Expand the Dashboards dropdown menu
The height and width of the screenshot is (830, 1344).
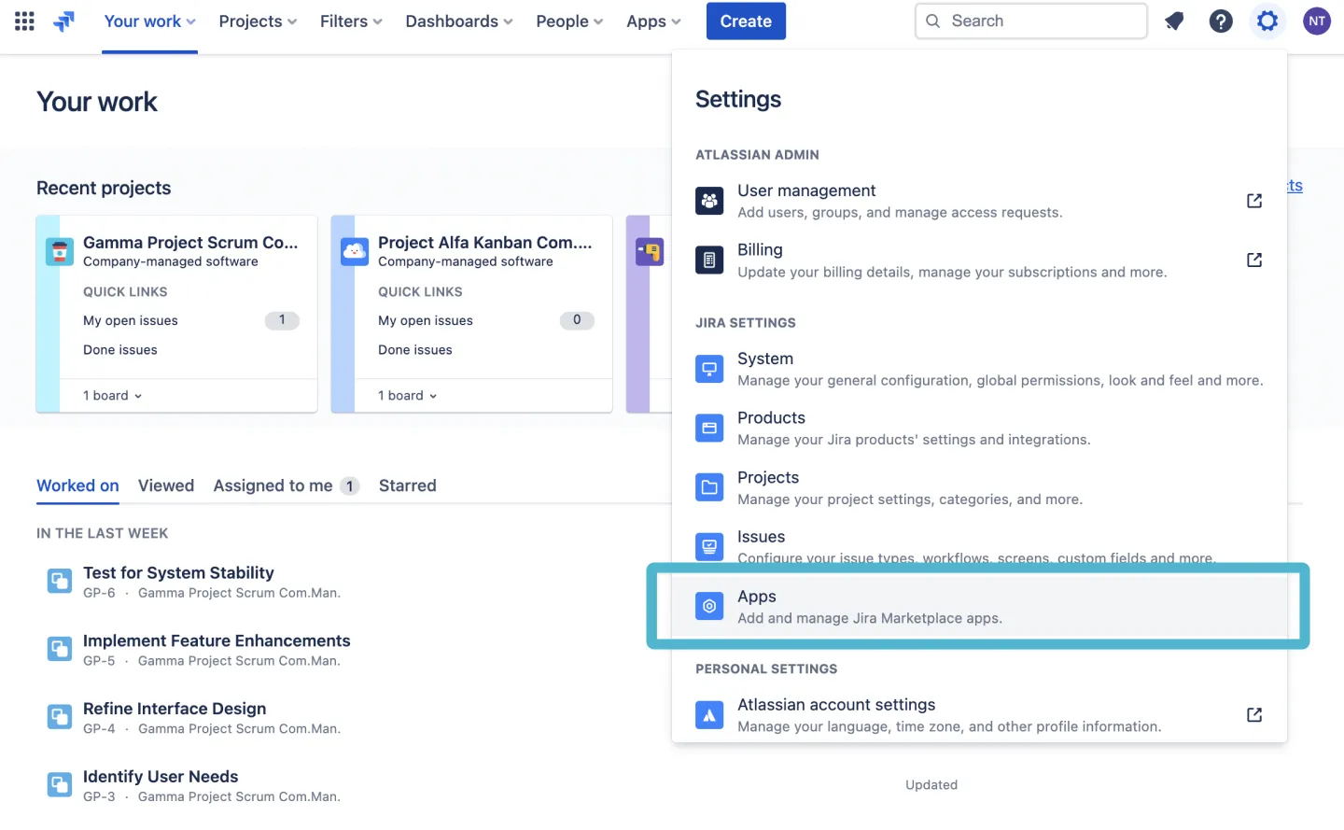(459, 21)
